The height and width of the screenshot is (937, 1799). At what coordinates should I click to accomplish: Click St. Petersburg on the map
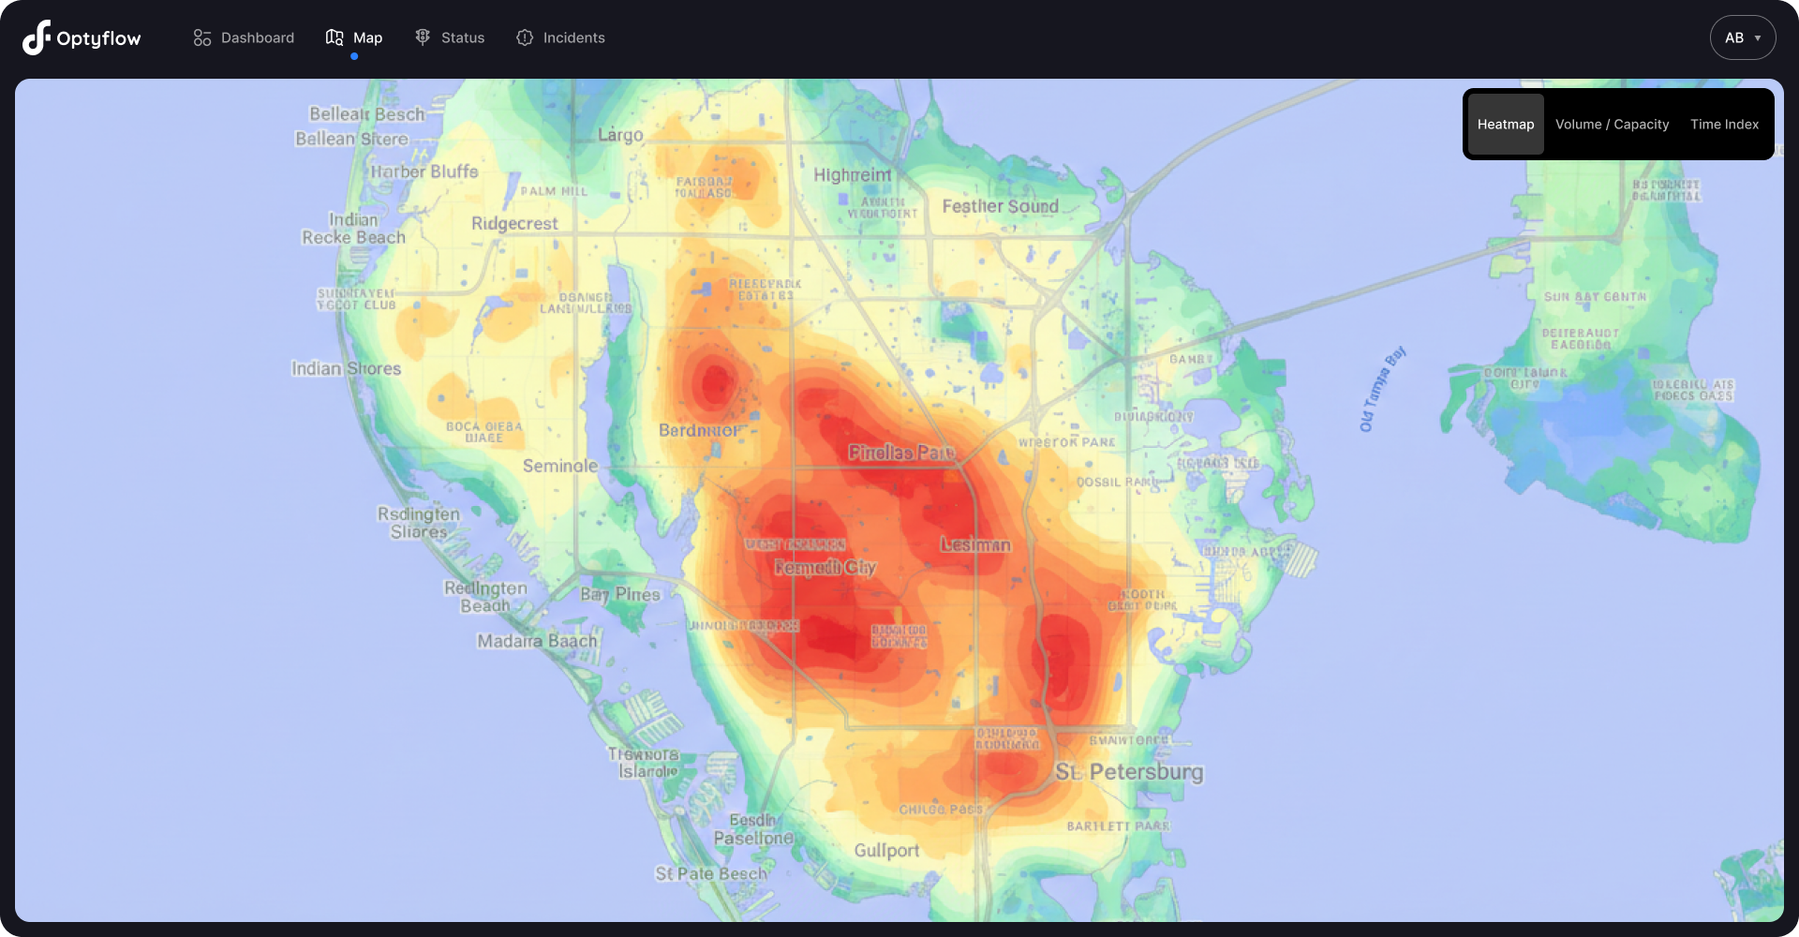coord(1129,772)
